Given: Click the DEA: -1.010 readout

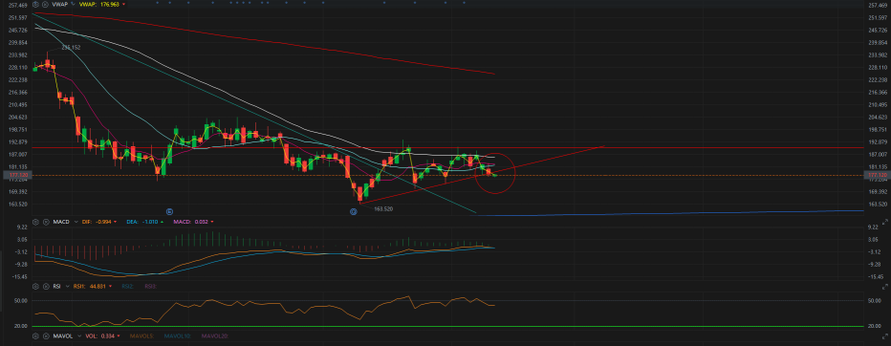Looking at the screenshot, I should tap(142, 222).
